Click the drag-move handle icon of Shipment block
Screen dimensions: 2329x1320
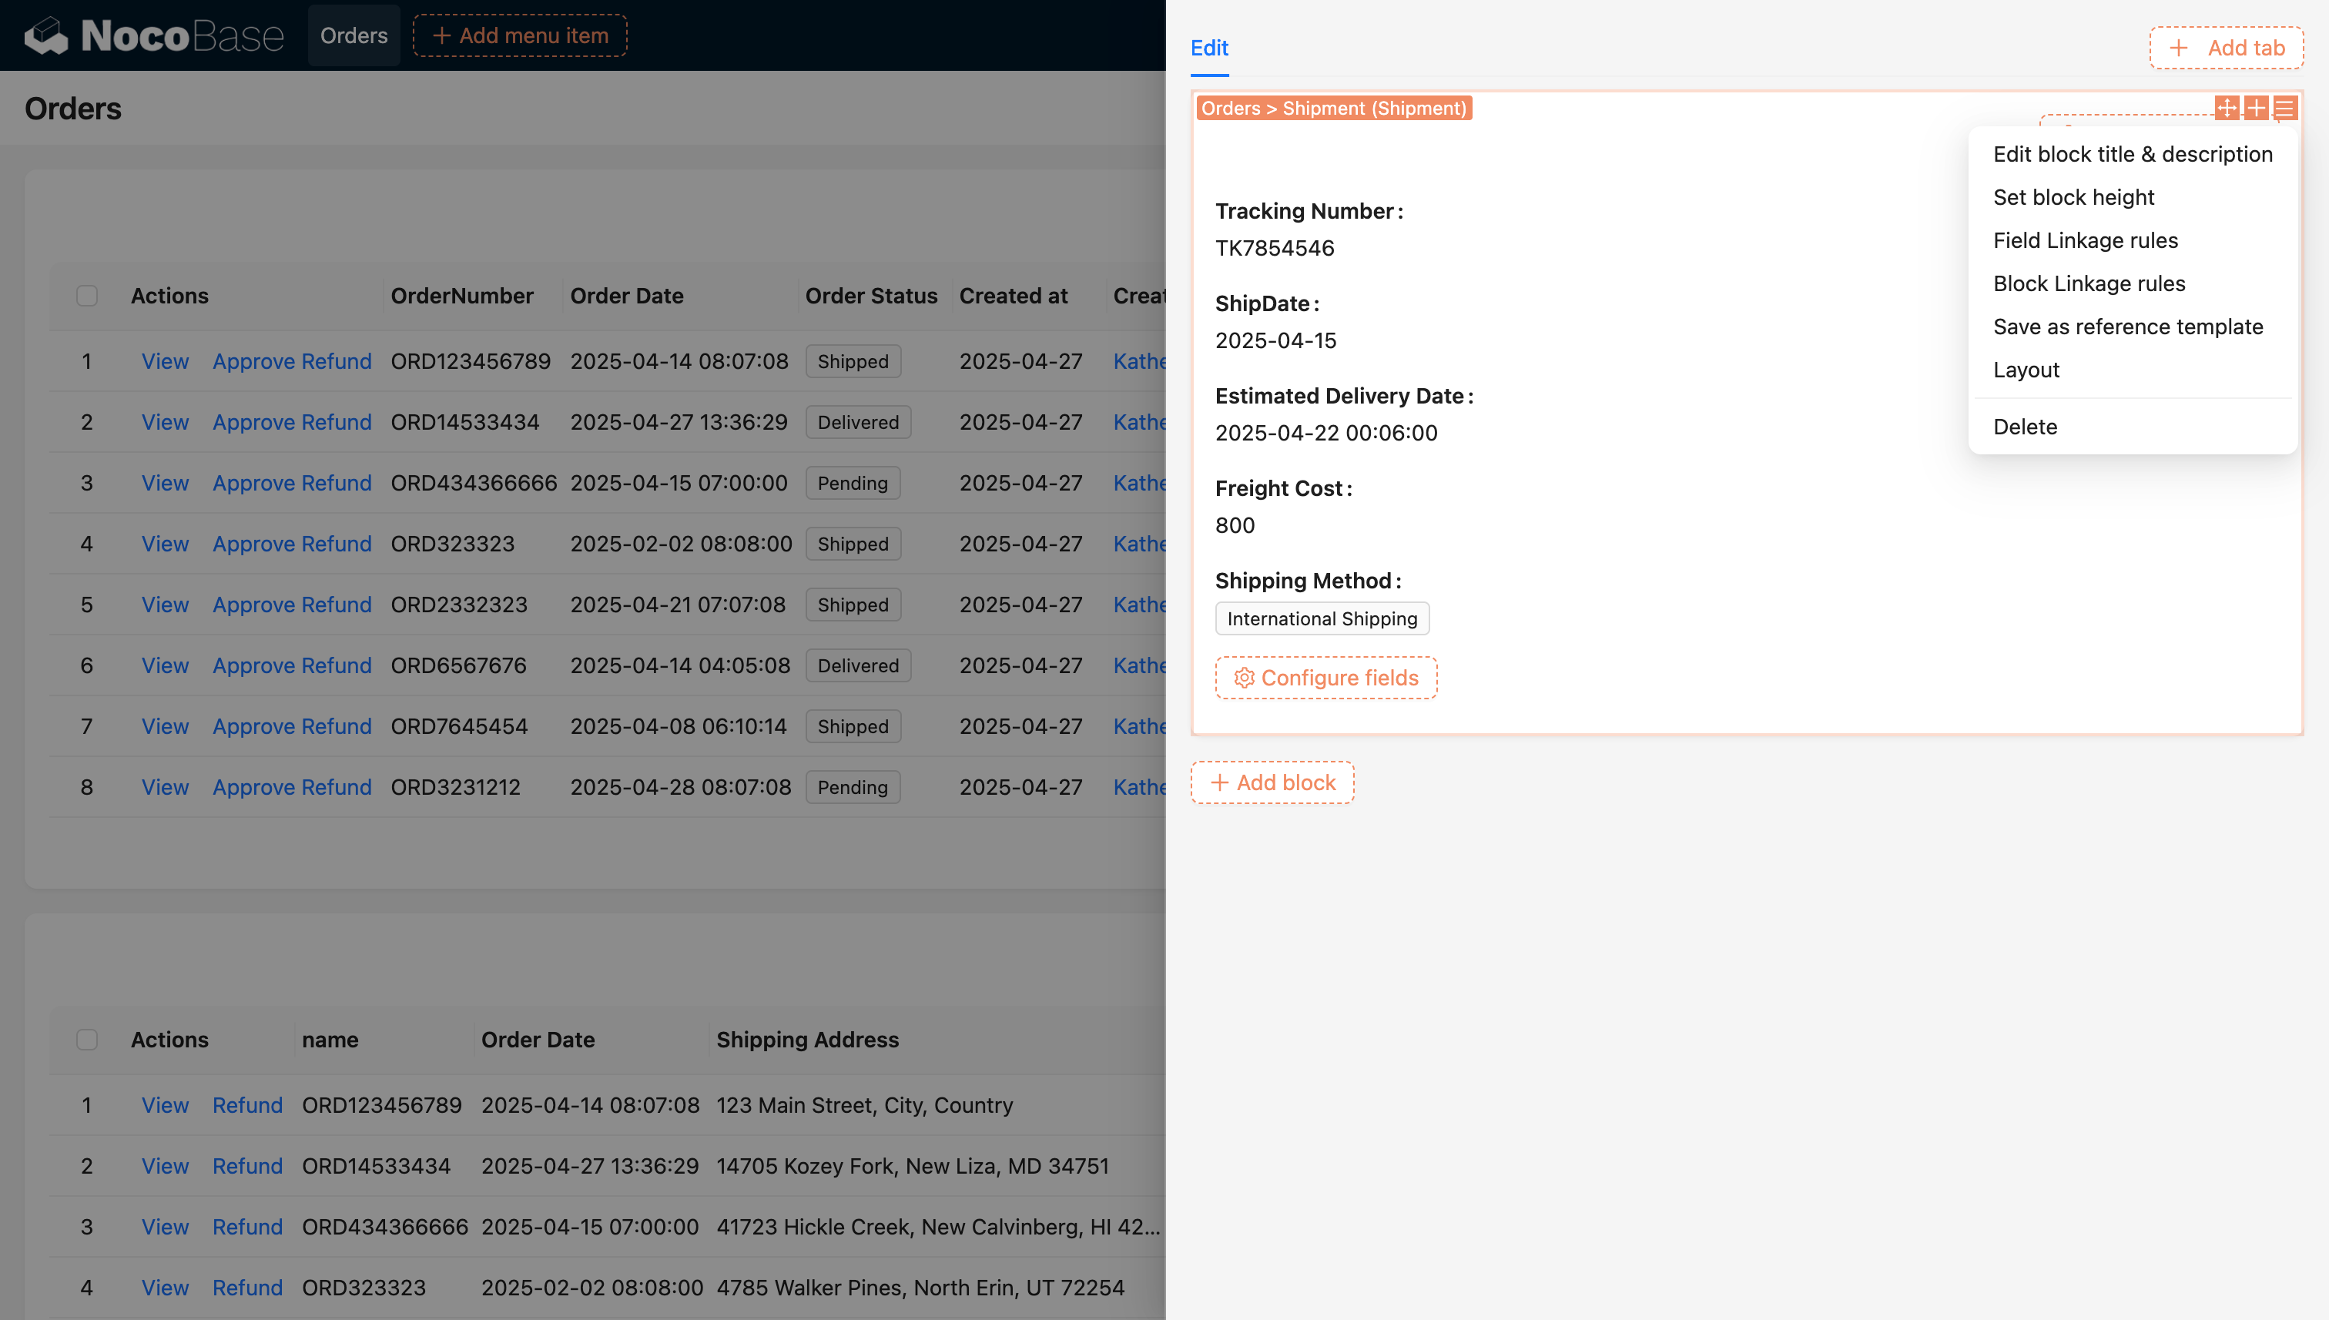2227,108
